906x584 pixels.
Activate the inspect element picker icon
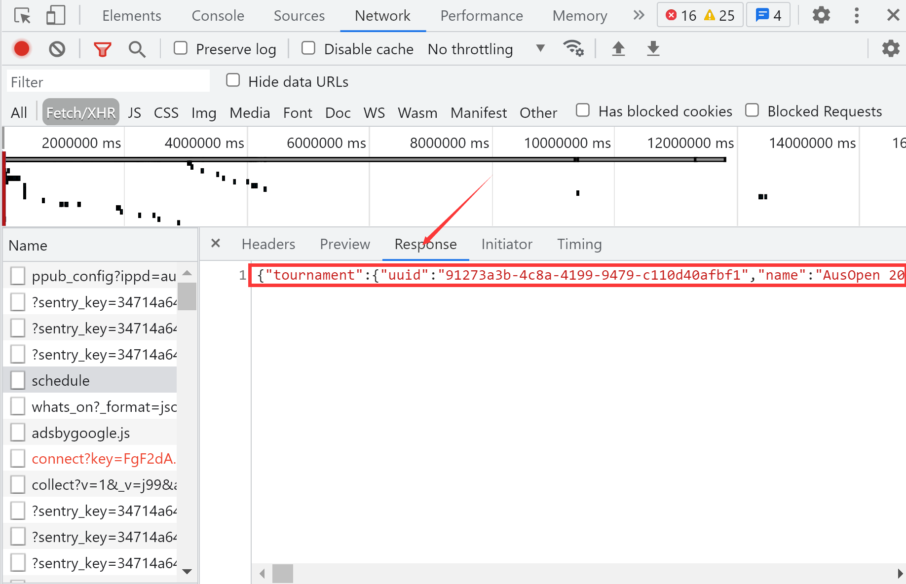coord(22,16)
